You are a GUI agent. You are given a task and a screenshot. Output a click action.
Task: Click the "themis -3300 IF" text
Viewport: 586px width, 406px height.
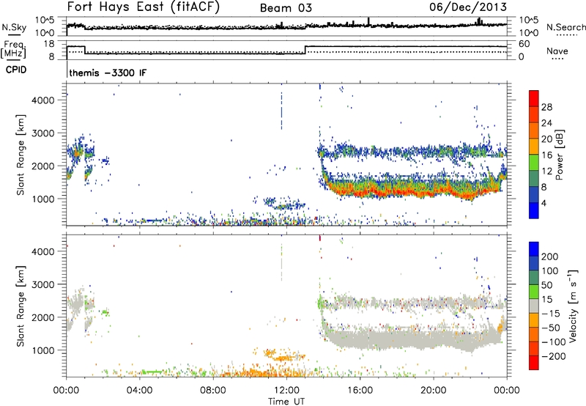tap(108, 73)
